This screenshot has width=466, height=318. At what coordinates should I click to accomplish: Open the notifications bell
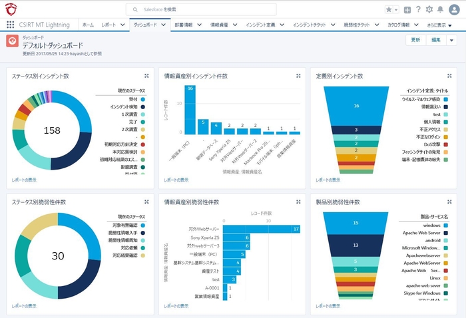point(440,10)
